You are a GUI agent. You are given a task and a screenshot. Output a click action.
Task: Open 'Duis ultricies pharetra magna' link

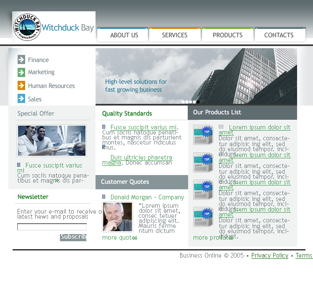[141, 158]
